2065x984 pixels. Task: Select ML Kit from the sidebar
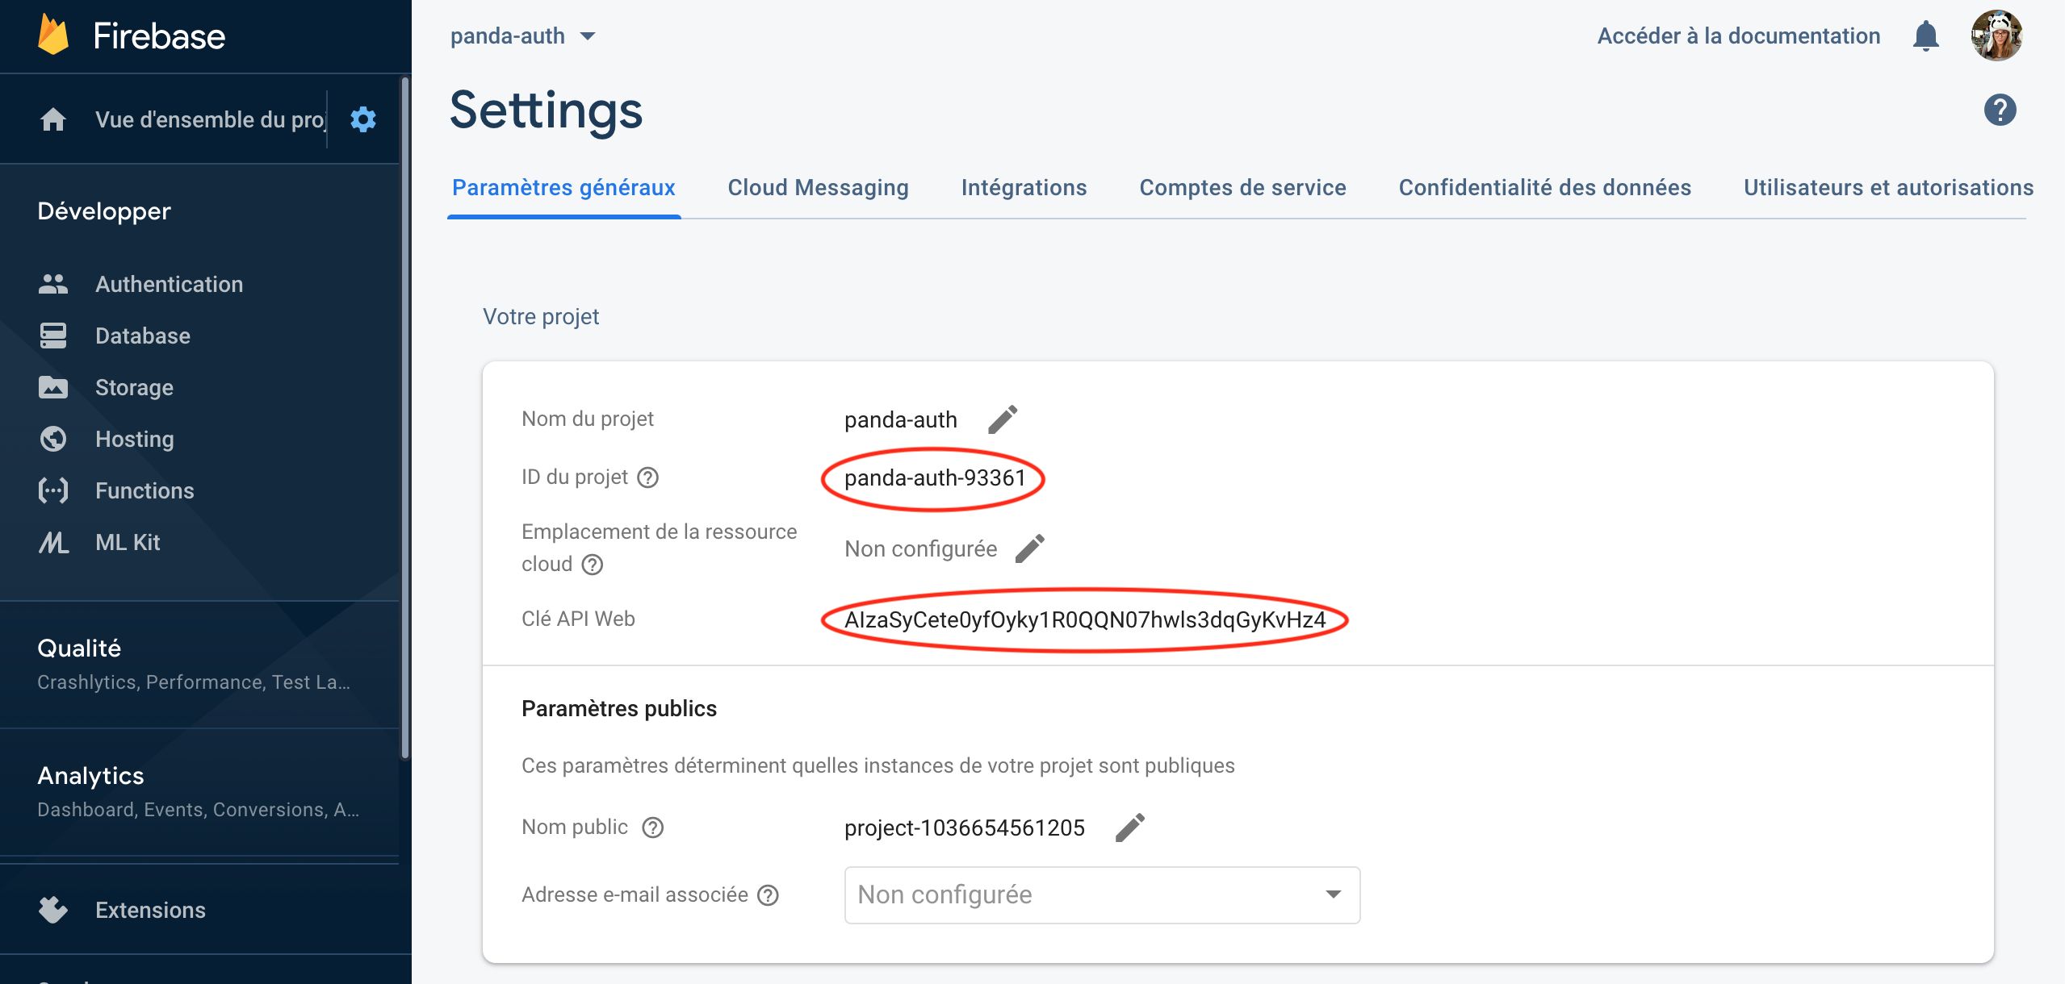pyautogui.click(x=127, y=542)
